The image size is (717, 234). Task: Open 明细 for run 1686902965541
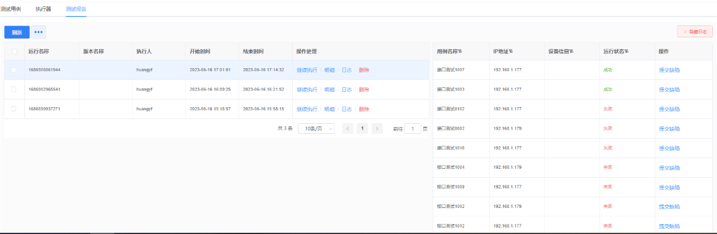coord(329,89)
